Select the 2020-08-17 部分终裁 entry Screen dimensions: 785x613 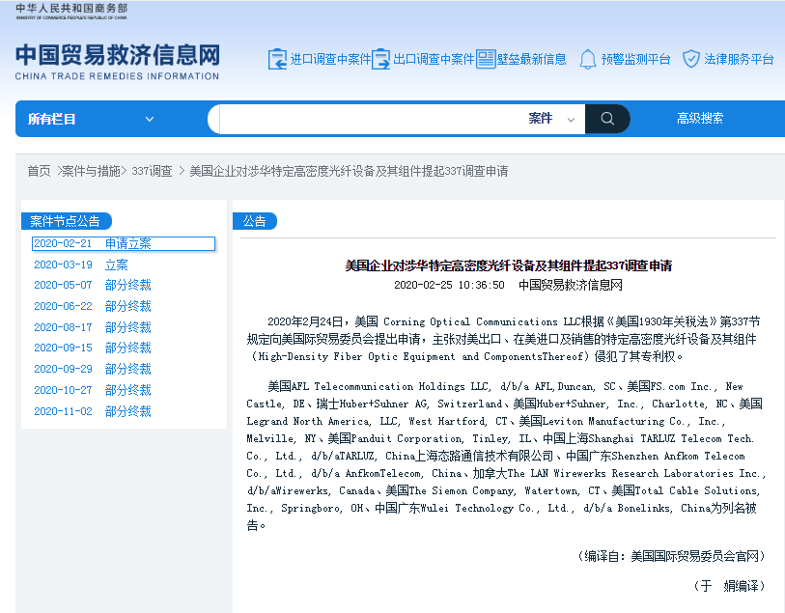tap(93, 327)
